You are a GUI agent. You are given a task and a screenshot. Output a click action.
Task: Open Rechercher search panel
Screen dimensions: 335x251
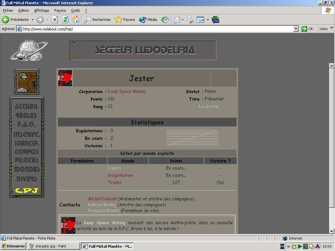97,20
